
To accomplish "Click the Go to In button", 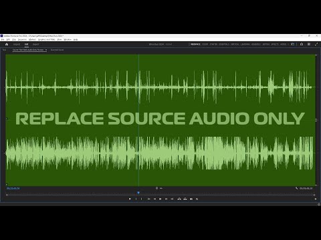I will click(148, 199).
